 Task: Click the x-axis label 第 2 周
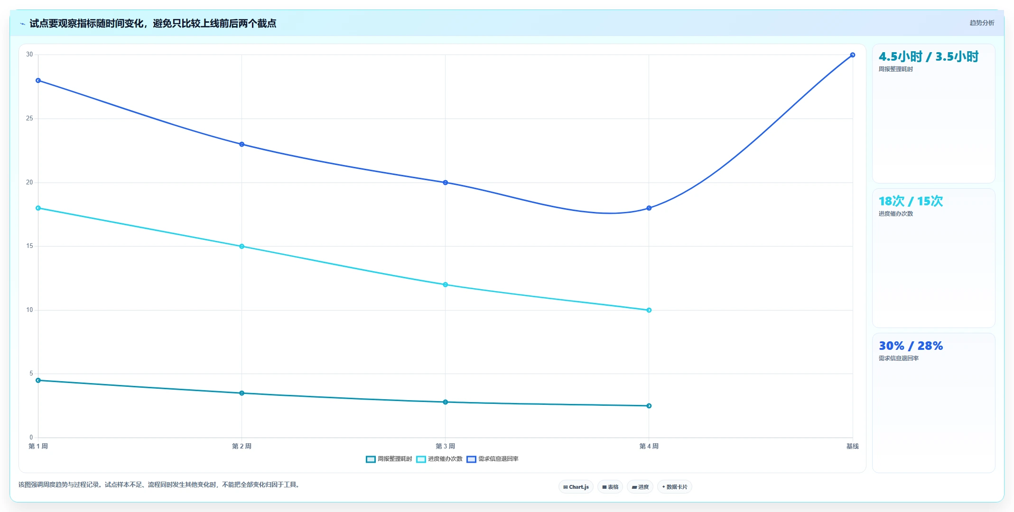point(242,446)
